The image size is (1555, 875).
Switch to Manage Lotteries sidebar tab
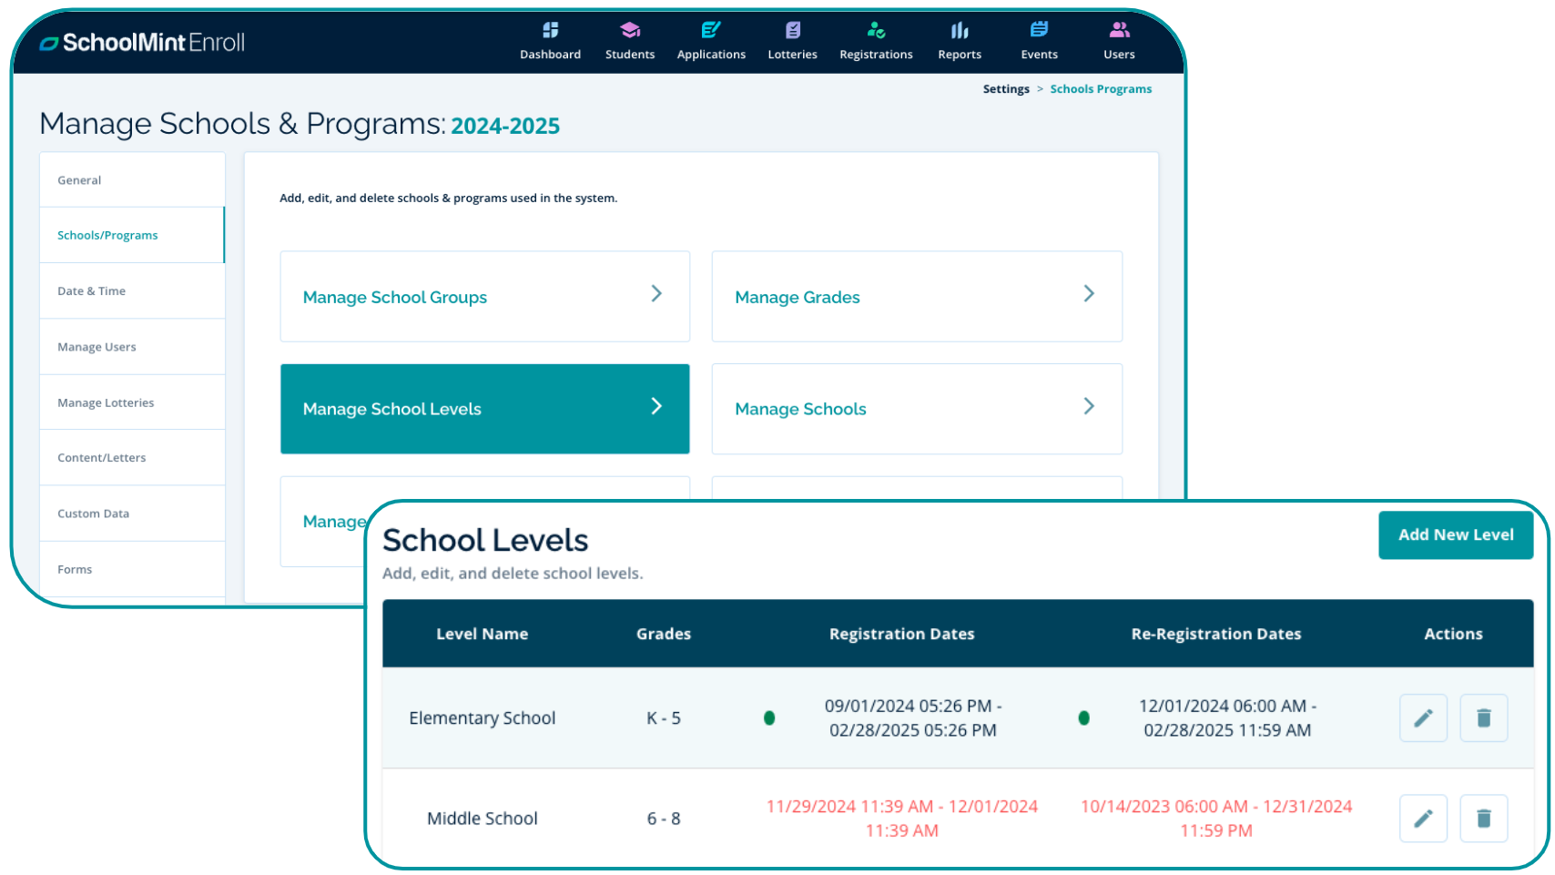[x=106, y=402]
